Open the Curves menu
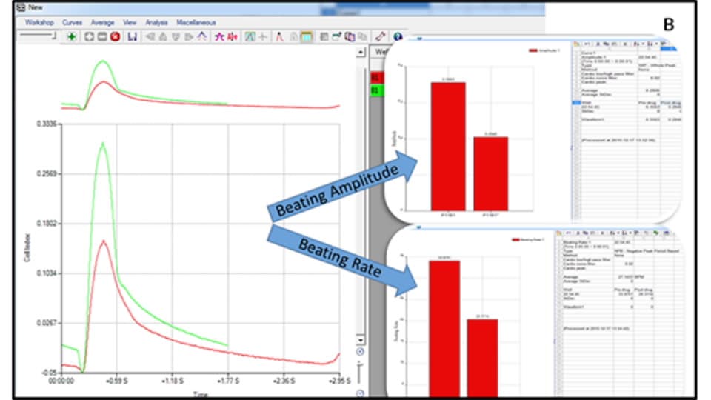This screenshot has height=400, width=711. click(73, 22)
